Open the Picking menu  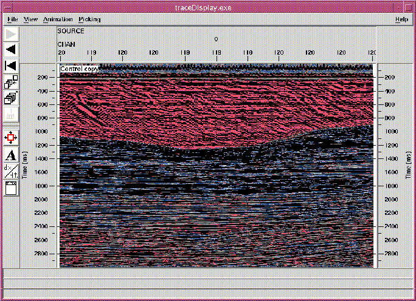(x=89, y=19)
